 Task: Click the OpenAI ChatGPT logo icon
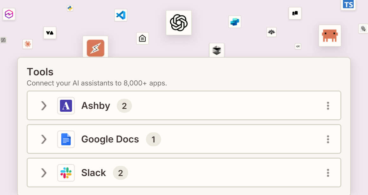[x=179, y=23]
